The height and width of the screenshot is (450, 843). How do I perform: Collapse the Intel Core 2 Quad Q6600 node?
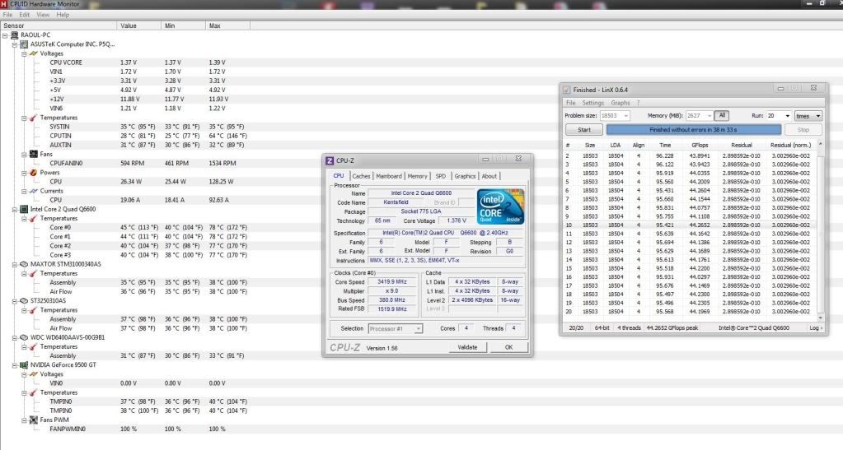15,210
